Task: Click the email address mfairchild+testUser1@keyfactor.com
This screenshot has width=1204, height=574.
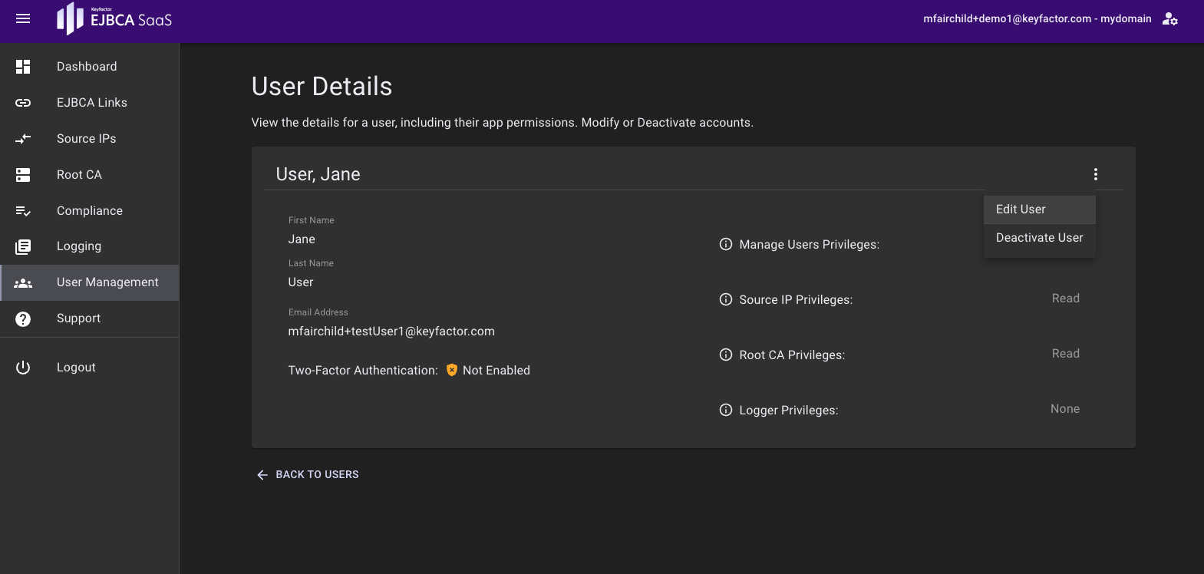Action: (x=391, y=332)
